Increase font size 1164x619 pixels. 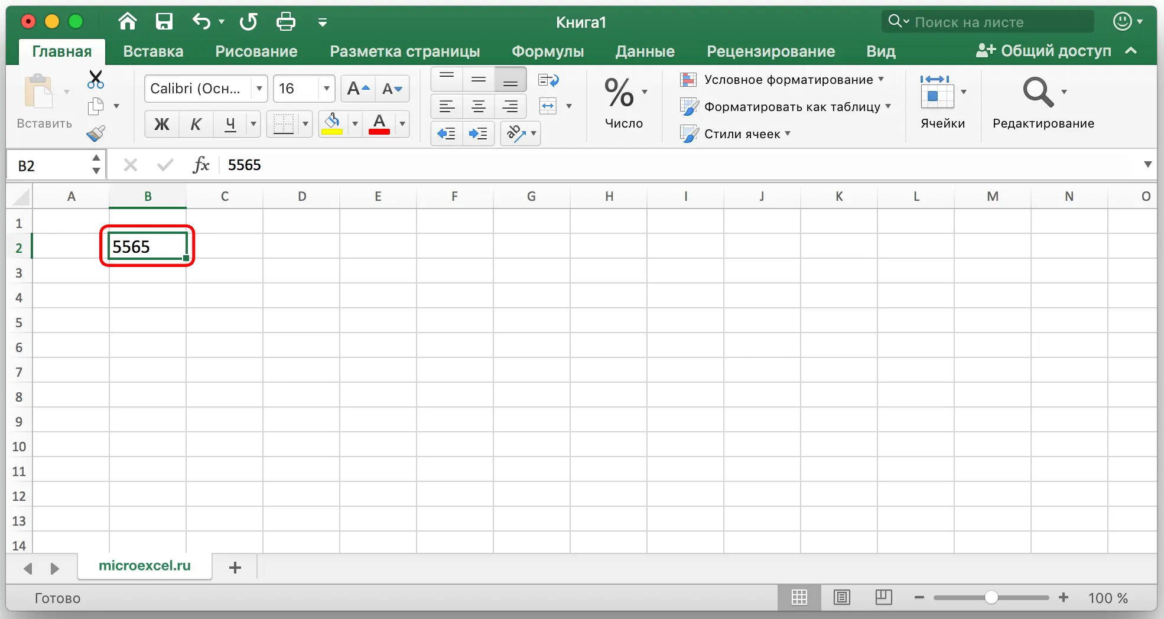358,89
